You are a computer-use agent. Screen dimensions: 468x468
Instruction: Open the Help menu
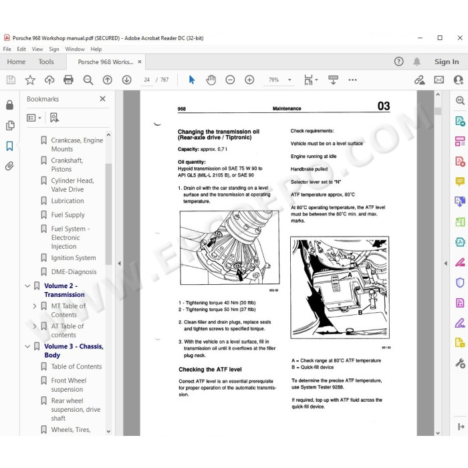click(x=96, y=49)
